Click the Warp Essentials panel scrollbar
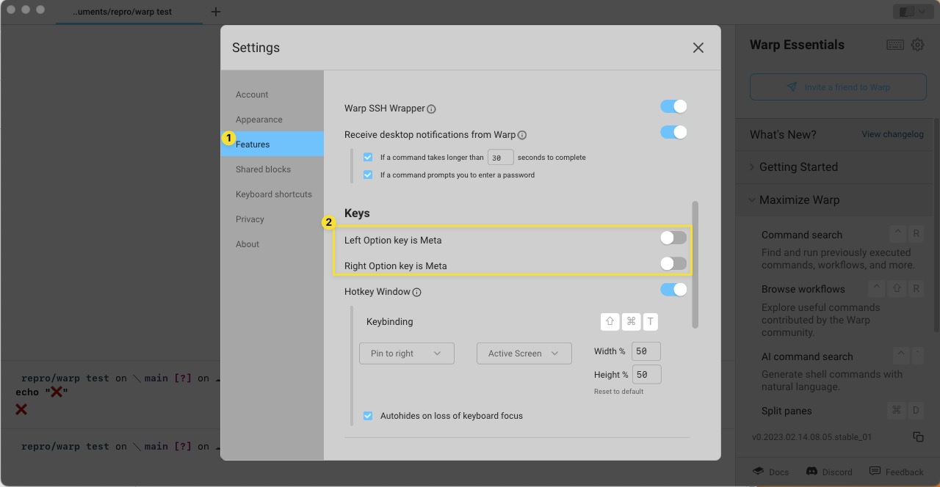 point(936,226)
